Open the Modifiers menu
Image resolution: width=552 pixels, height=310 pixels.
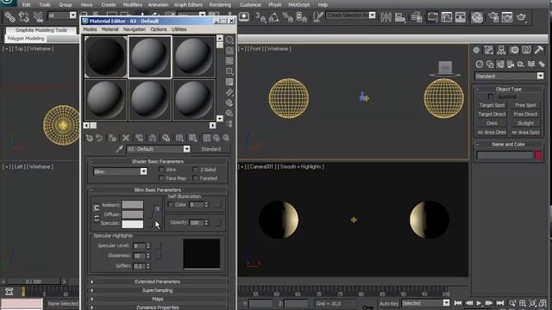[x=132, y=5]
